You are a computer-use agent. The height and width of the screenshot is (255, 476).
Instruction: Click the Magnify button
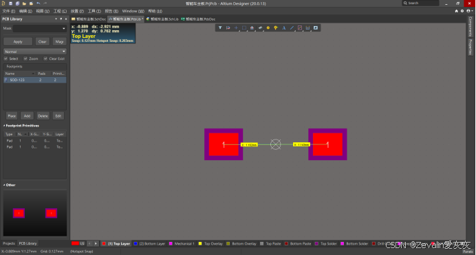[59, 41]
